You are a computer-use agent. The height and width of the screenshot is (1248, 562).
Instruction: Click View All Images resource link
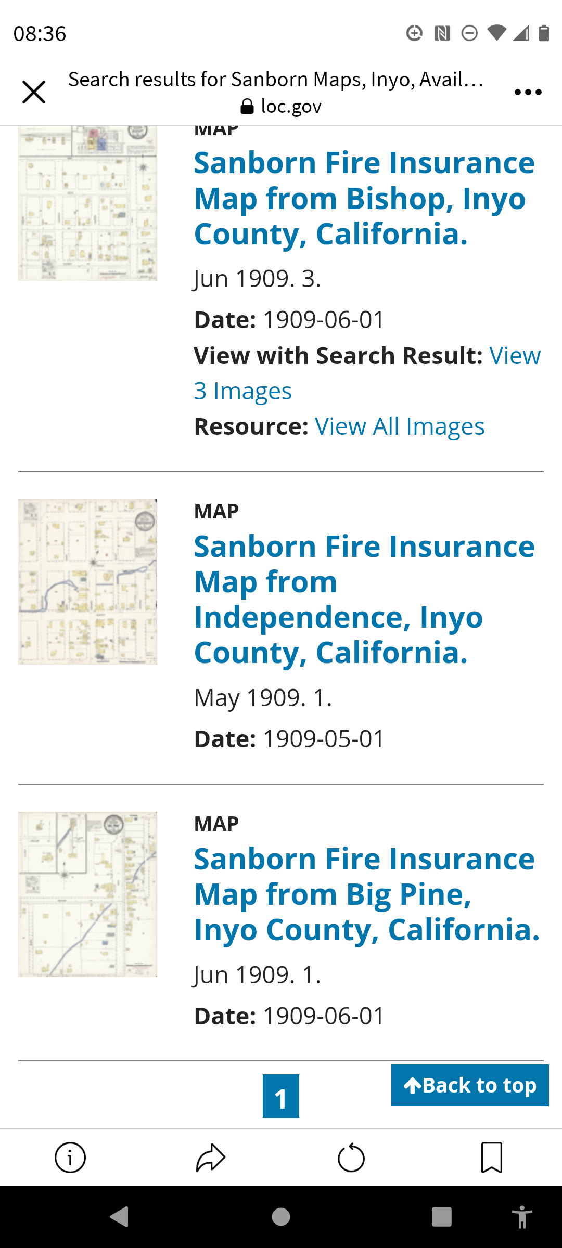tap(400, 426)
